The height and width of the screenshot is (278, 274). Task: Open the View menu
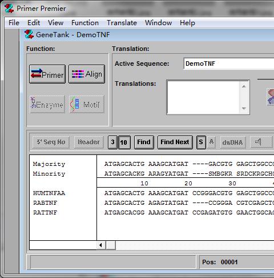click(55, 23)
